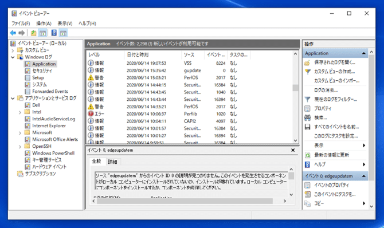Click the Back arrow toolbar icon

click(13, 33)
